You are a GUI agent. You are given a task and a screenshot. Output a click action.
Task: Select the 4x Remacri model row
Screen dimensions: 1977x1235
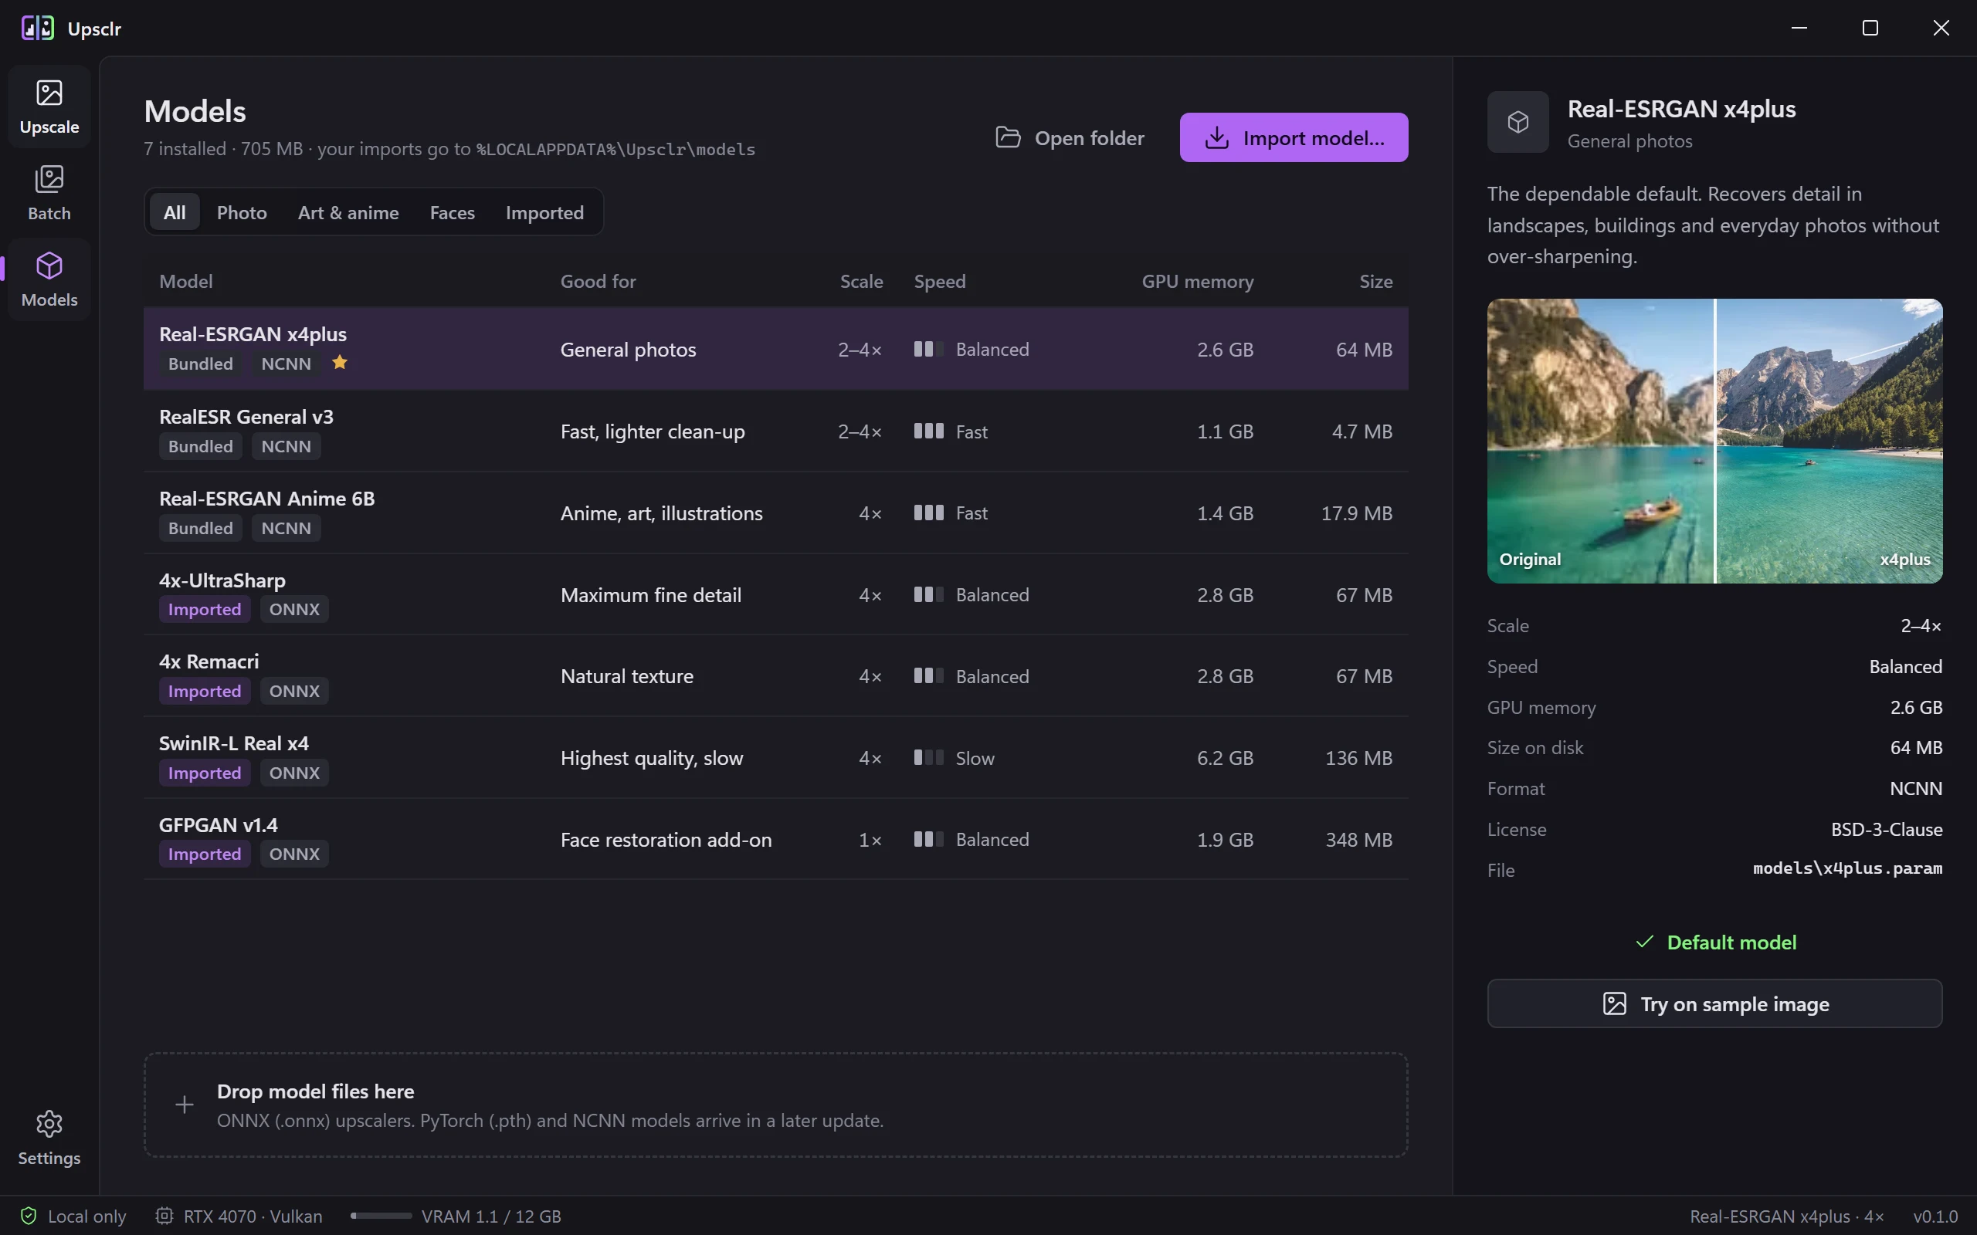pyautogui.click(x=775, y=675)
